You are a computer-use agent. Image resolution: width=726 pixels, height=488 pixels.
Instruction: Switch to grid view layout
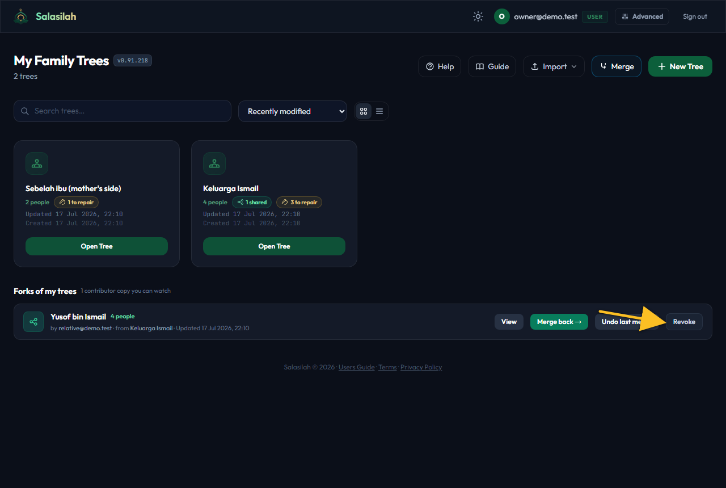tap(364, 111)
